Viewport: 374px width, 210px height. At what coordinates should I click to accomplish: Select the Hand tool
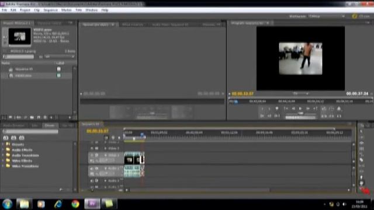(x=361, y=183)
